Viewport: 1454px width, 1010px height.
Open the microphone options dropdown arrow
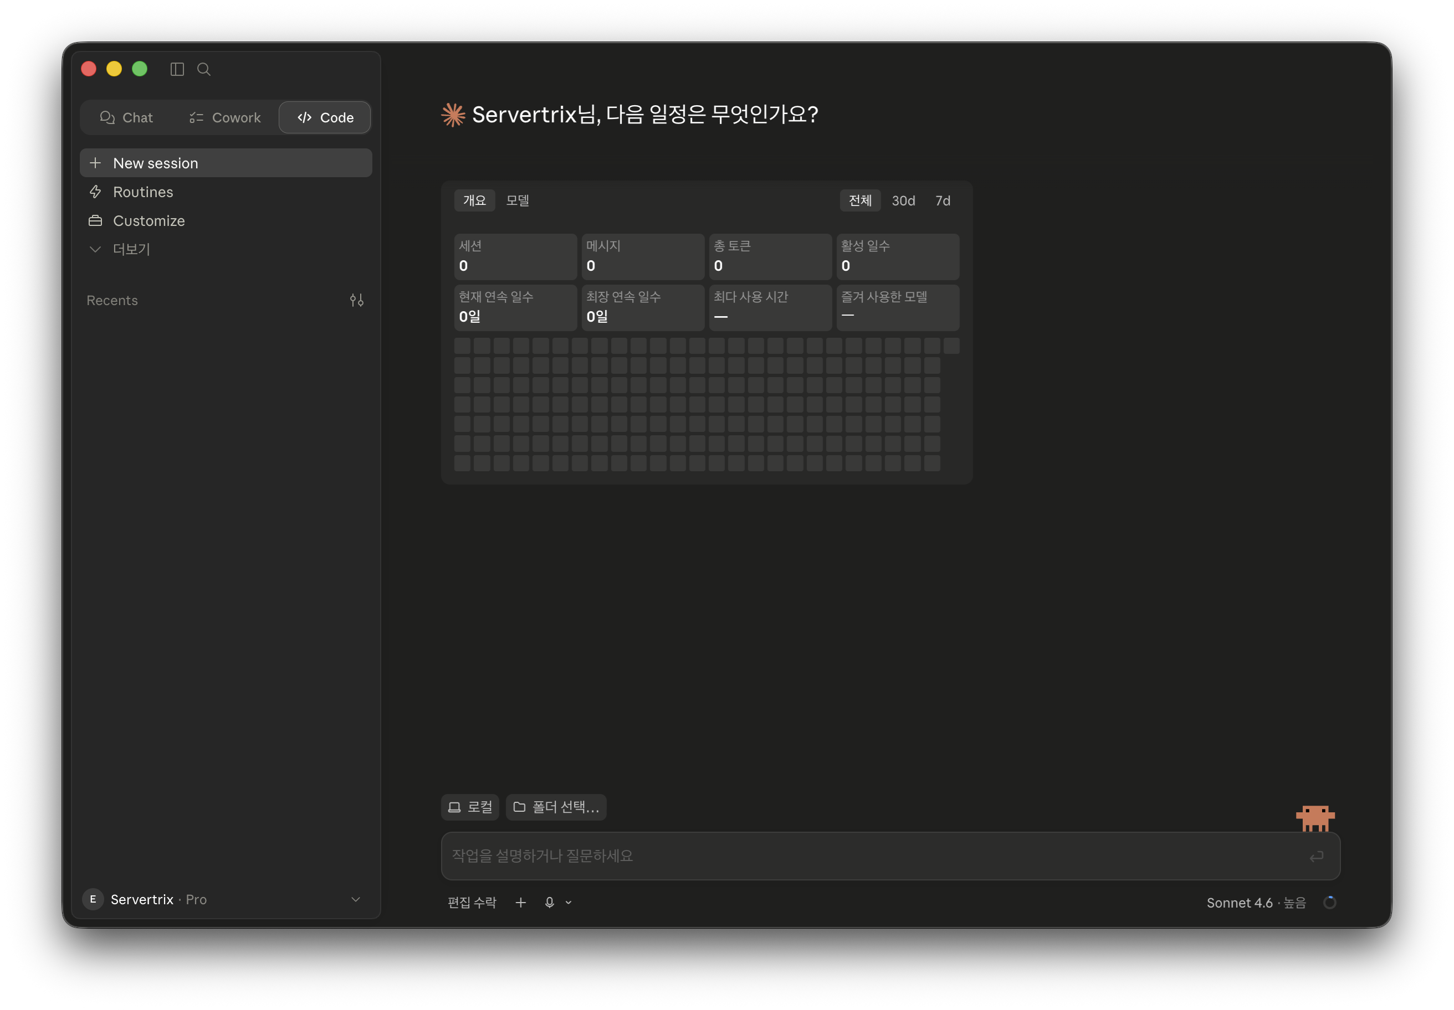569,903
